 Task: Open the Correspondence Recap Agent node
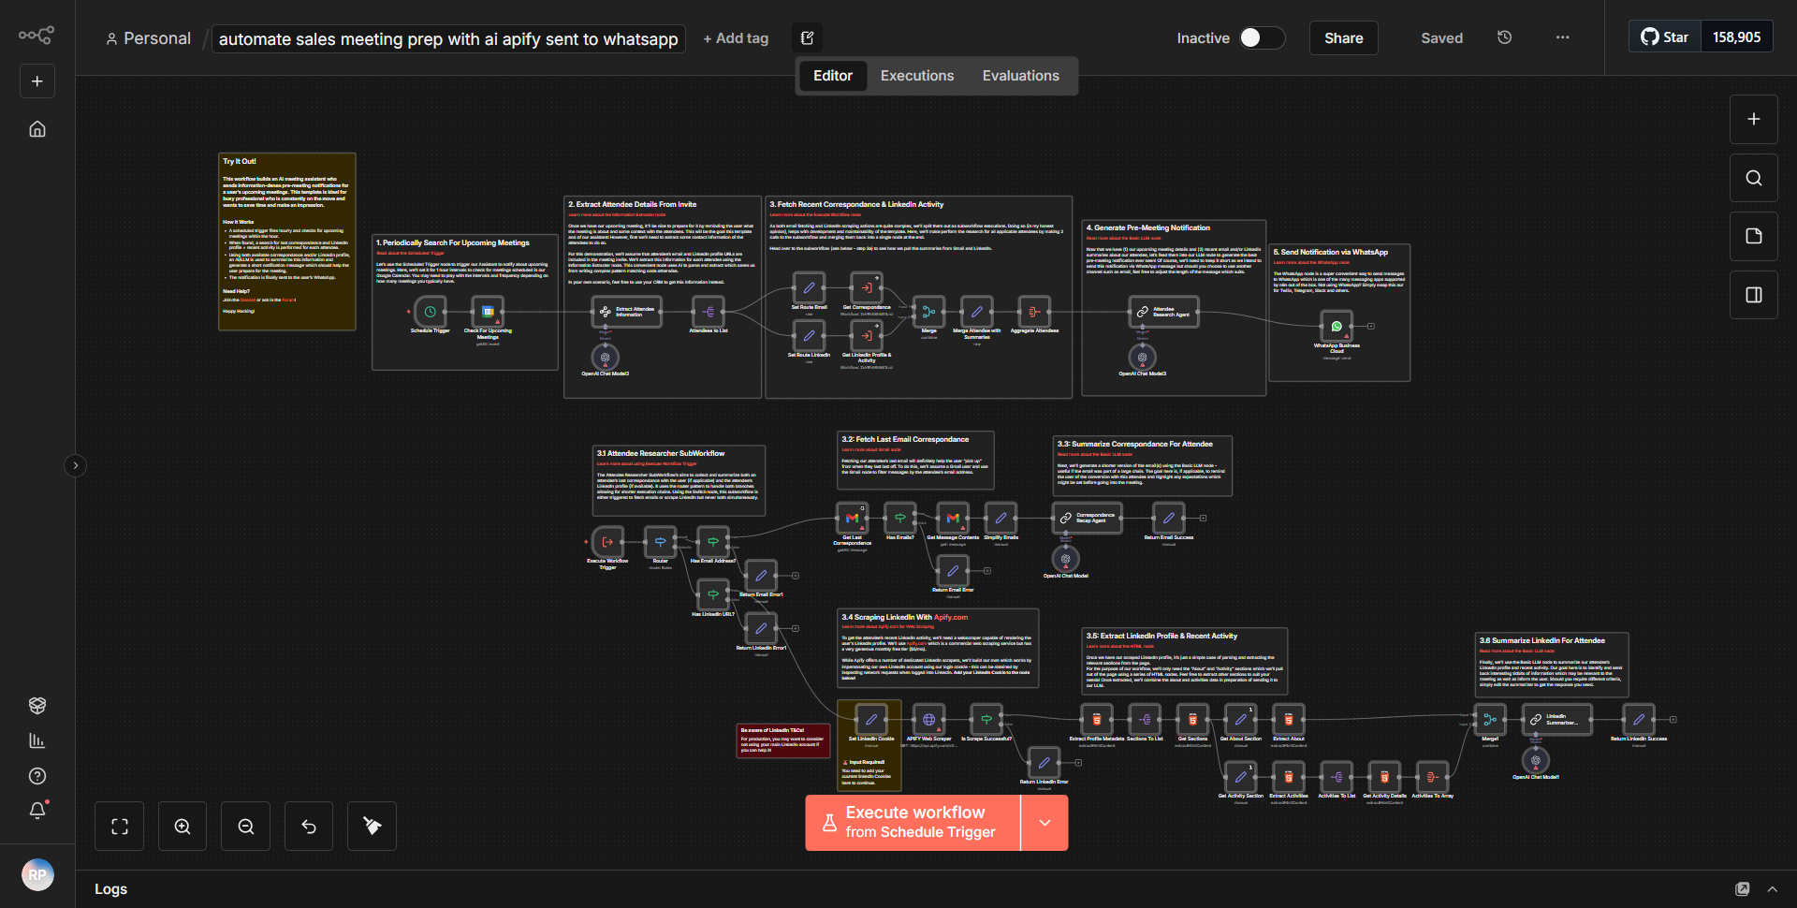pos(1087,518)
